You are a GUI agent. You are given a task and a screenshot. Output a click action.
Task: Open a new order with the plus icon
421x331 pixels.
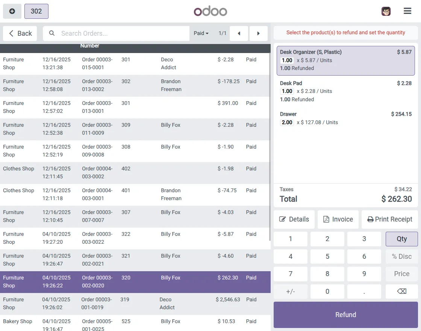point(12,11)
